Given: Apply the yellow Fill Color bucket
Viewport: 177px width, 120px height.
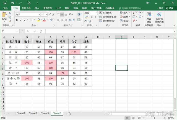Looking at the screenshot, I should [39, 20].
